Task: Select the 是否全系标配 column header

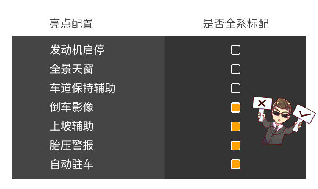Action: pos(235,24)
